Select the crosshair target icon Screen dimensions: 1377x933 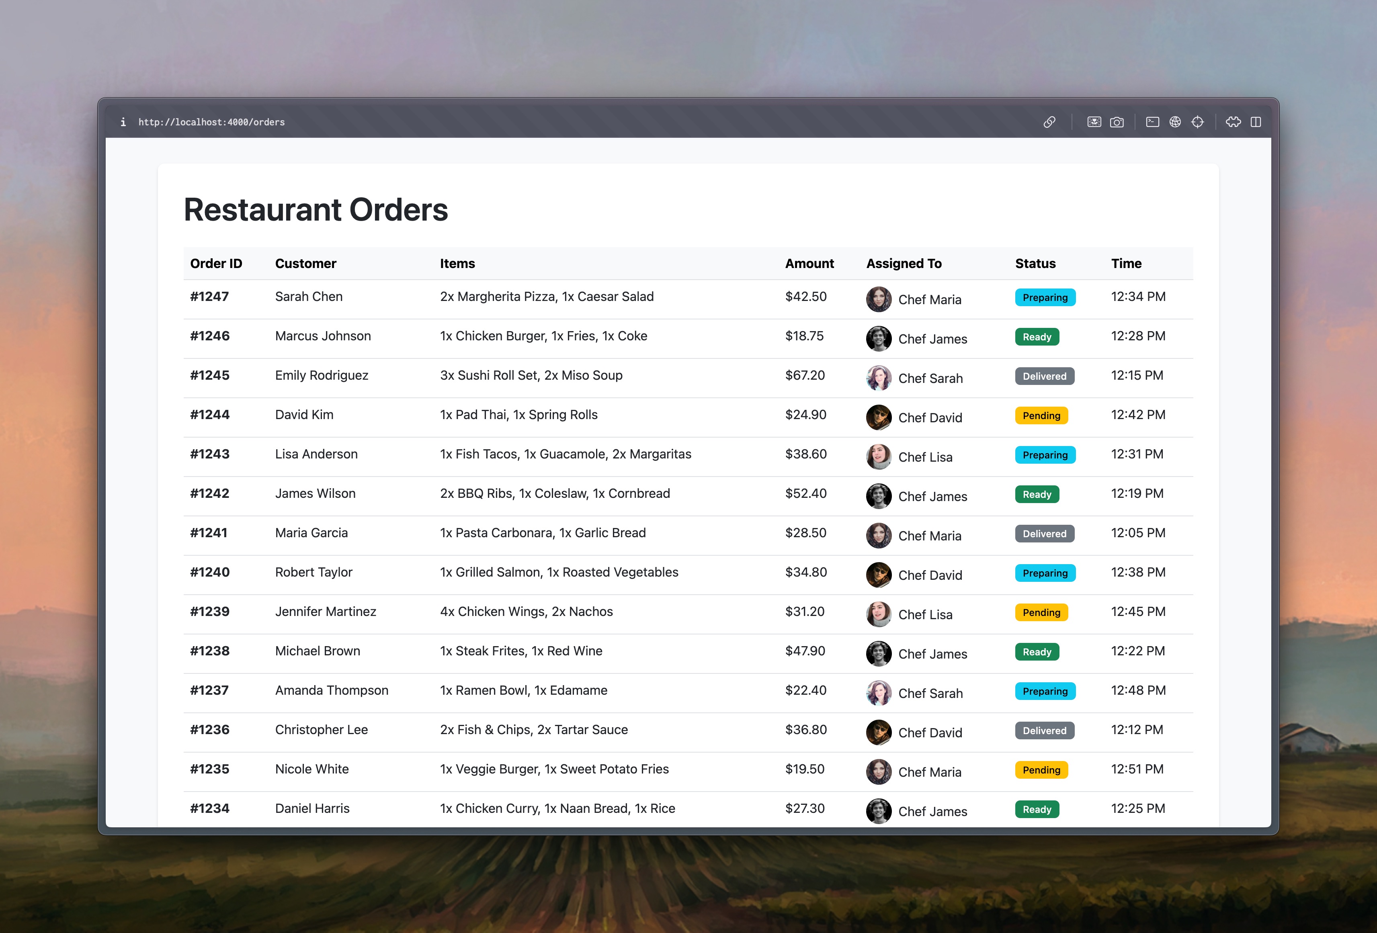click(1198, 122)
